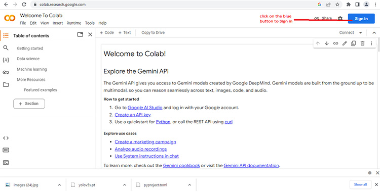Copy link to cell icon
The image size is (380, 192).
point(335,43)
